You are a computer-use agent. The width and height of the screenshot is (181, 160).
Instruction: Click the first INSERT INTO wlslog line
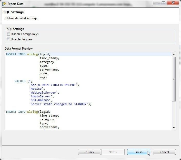pyautogui.click(x=28, y=54)
